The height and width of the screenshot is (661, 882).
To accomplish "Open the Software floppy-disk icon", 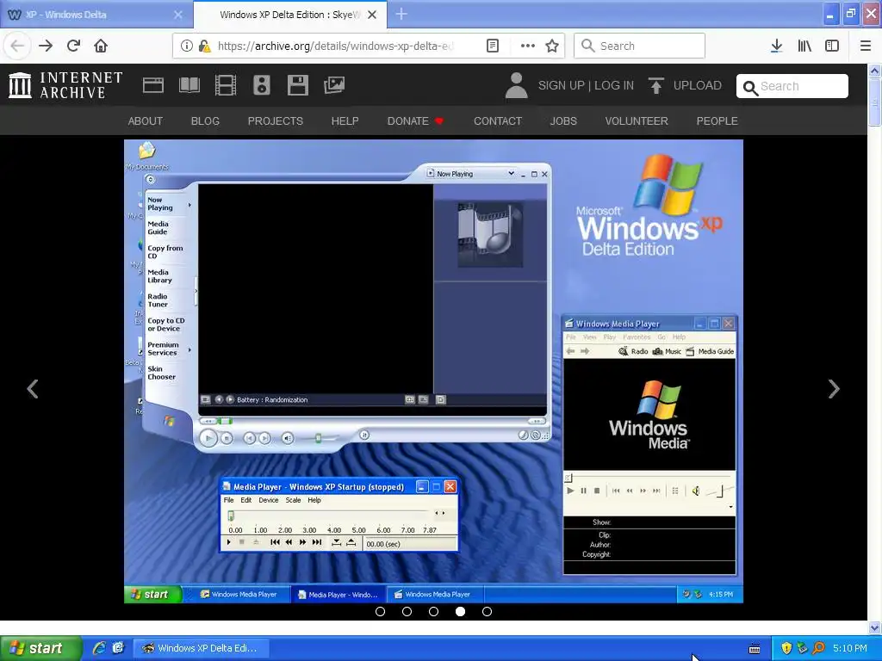I will 297,85.
